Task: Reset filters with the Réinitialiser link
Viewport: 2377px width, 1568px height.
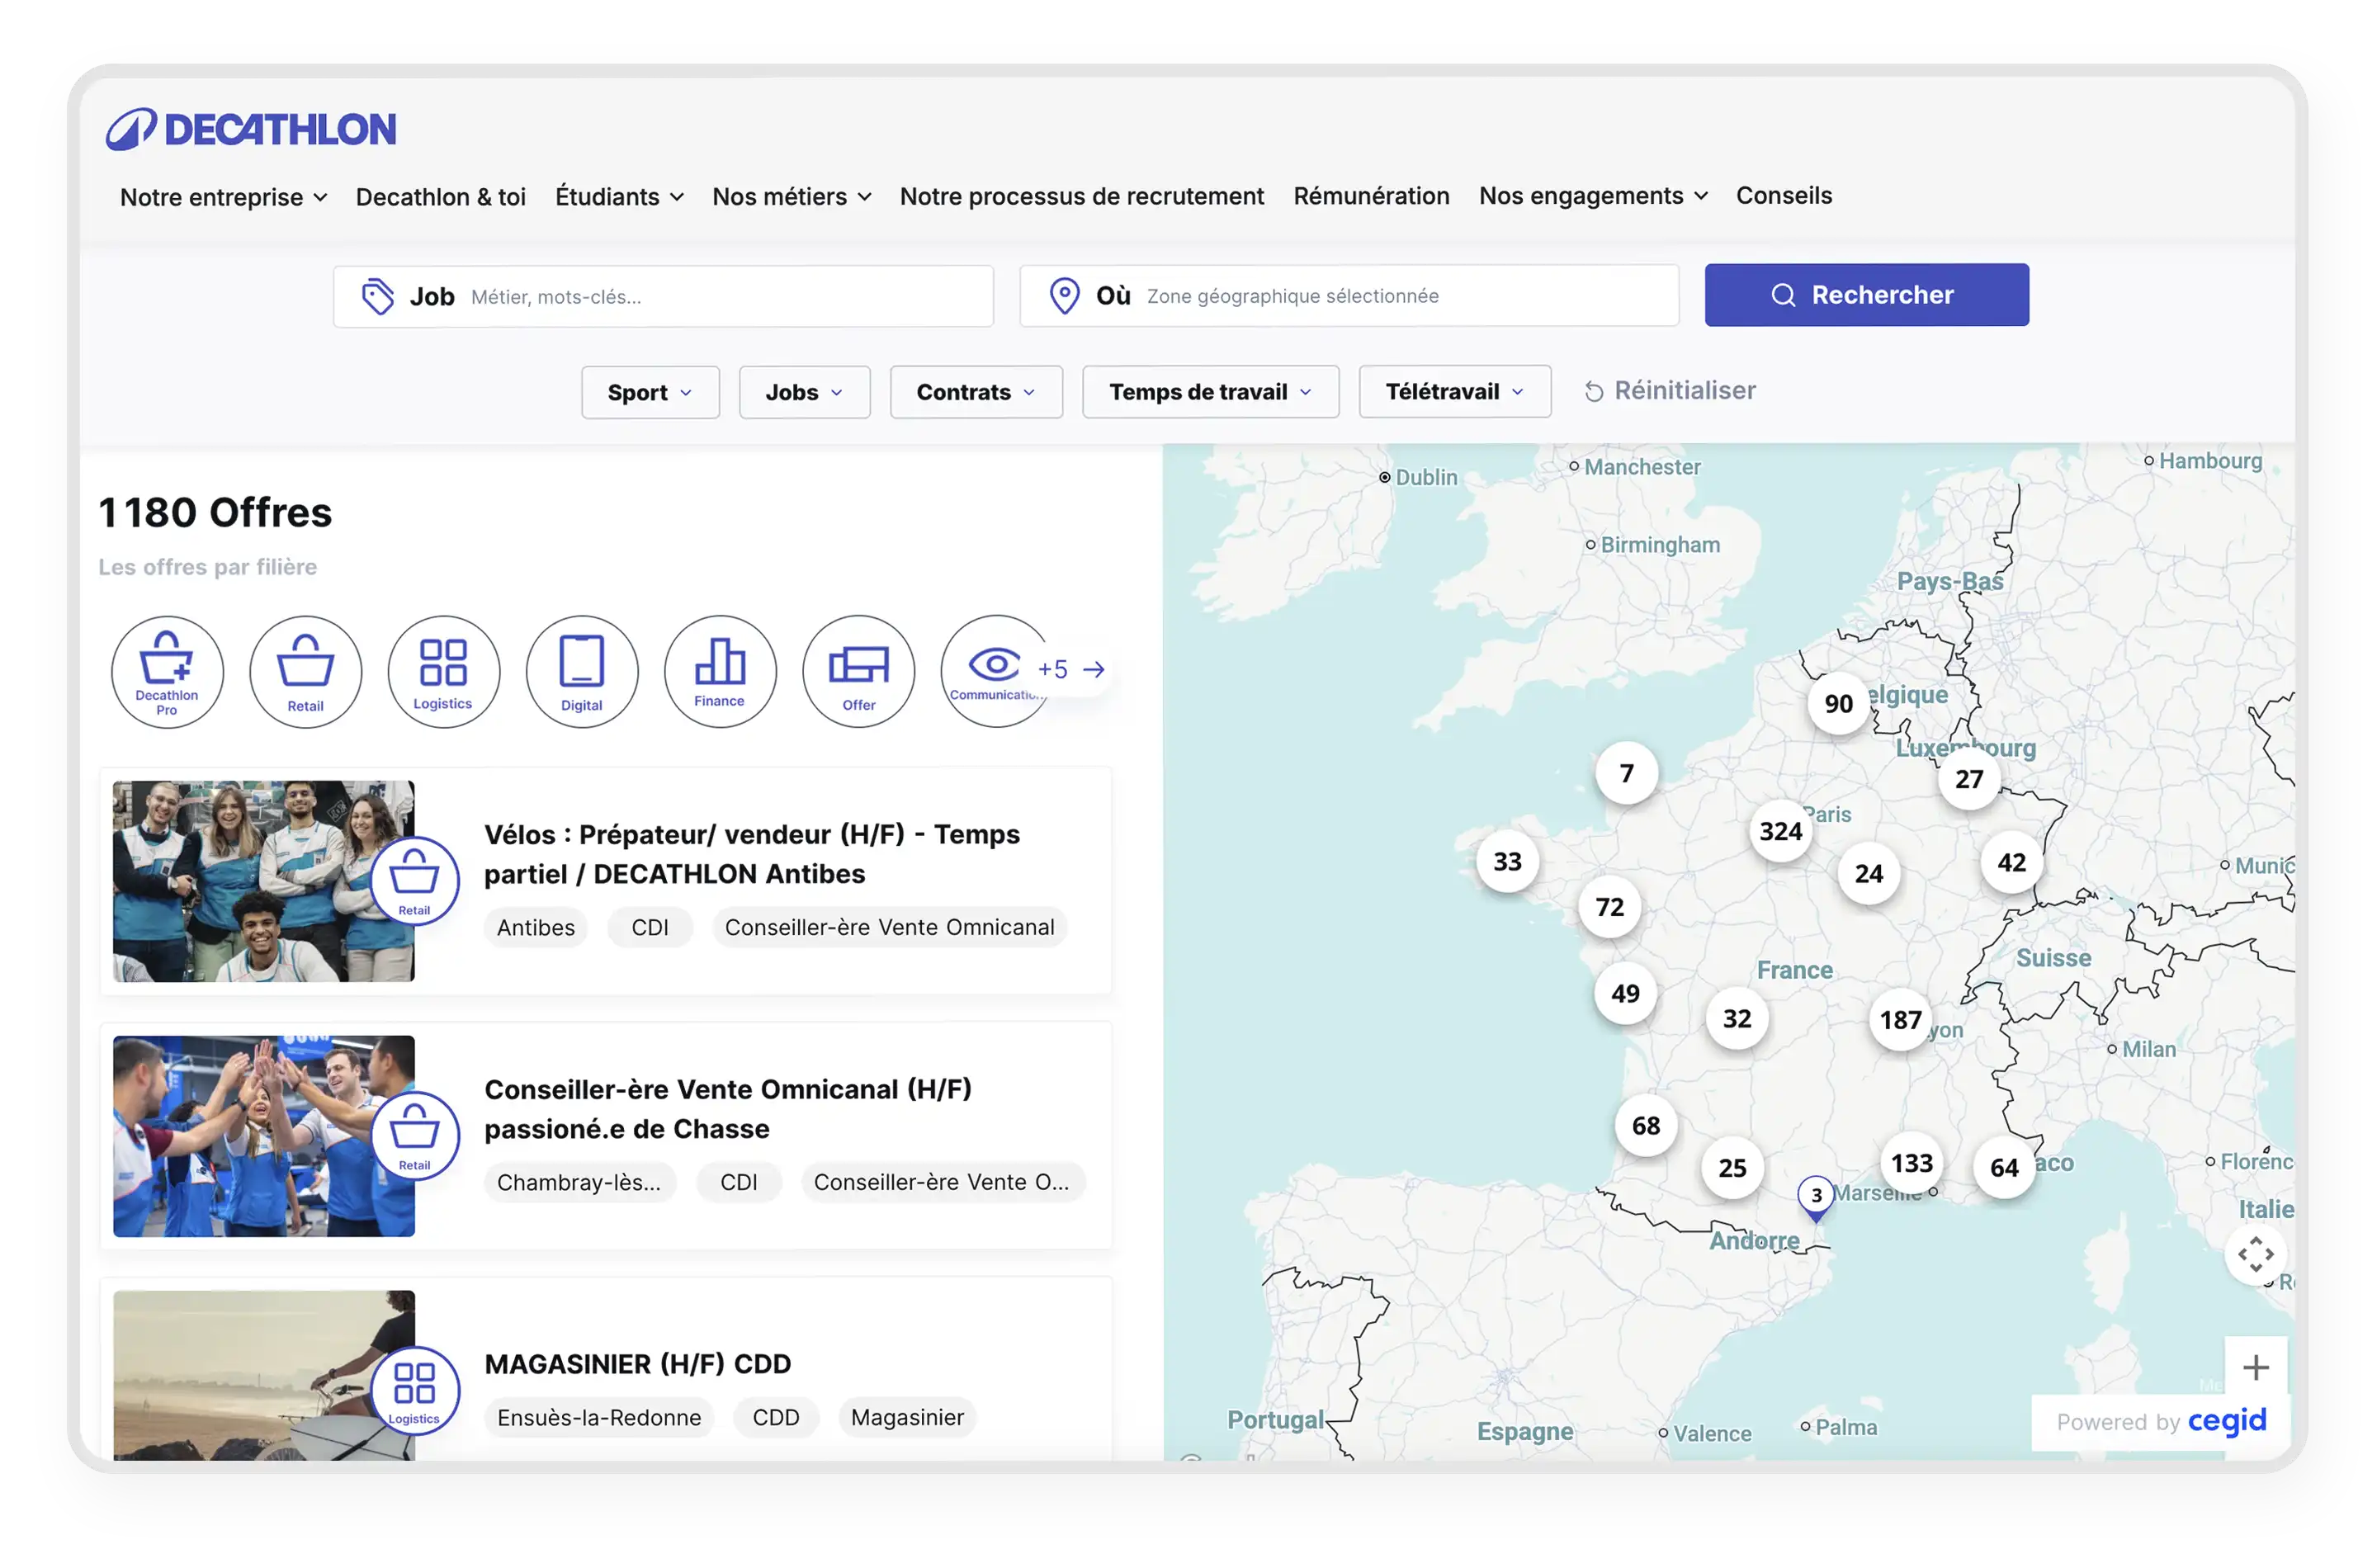Action: click(x=1670, y=391)
